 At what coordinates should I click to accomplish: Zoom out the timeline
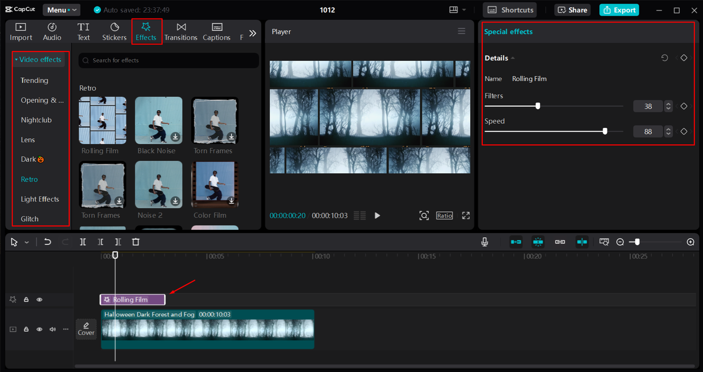click(620, 242)
